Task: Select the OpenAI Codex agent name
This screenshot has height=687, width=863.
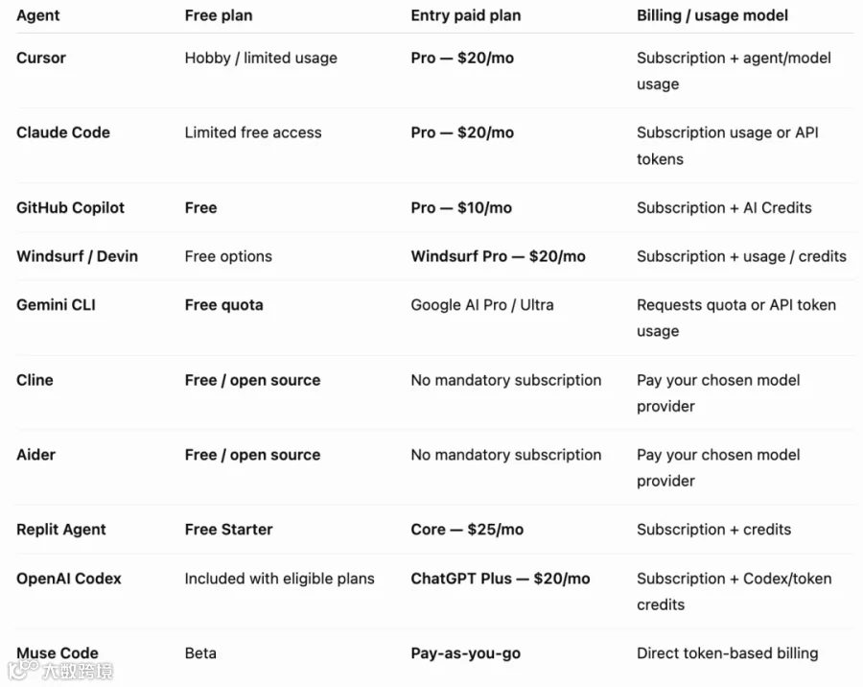Action: (x=69, y=579)
